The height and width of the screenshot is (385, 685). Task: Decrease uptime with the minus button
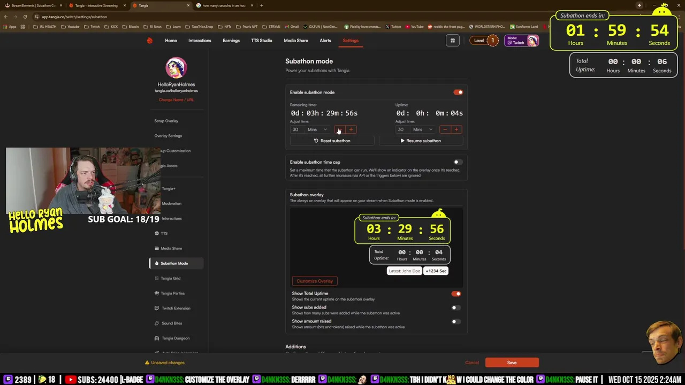(445, 129)
